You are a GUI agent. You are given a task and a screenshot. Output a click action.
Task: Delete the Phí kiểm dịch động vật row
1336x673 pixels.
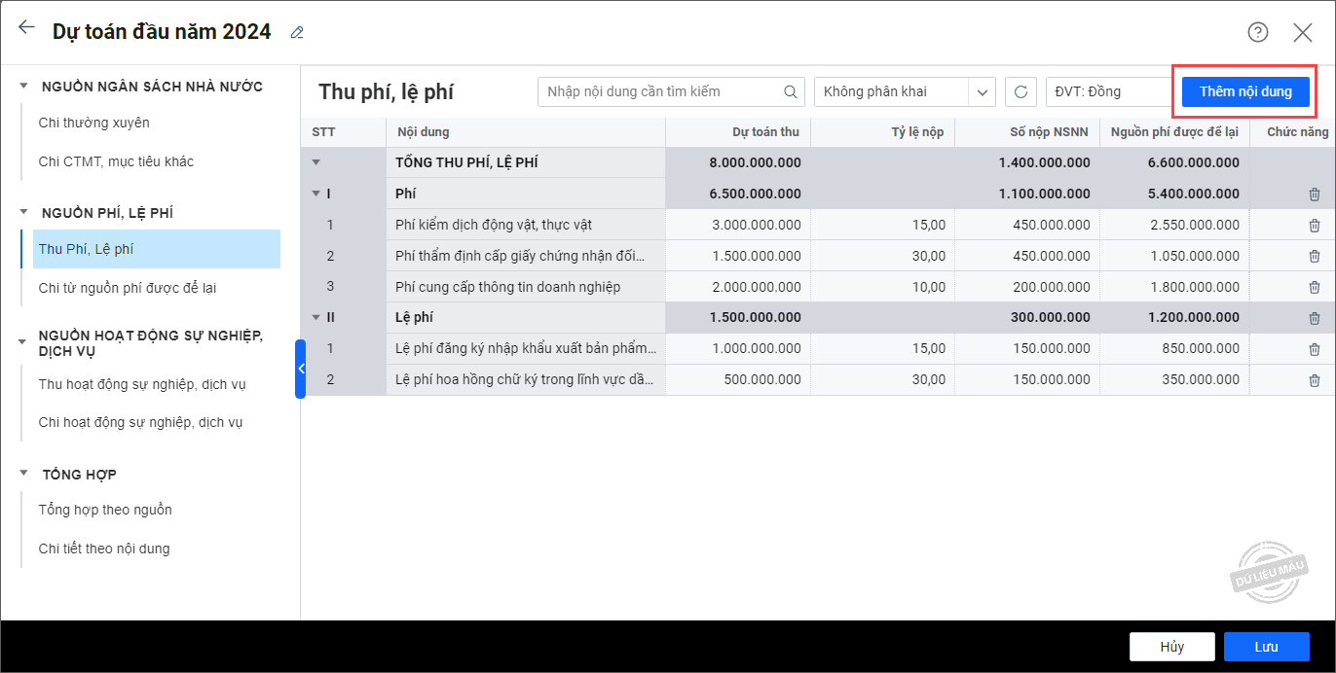point(1314,226)
